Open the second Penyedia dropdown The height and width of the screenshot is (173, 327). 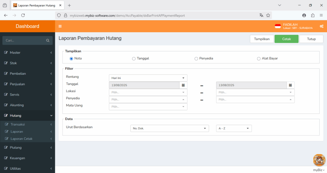pyautogui.click(x=255, y=99)
